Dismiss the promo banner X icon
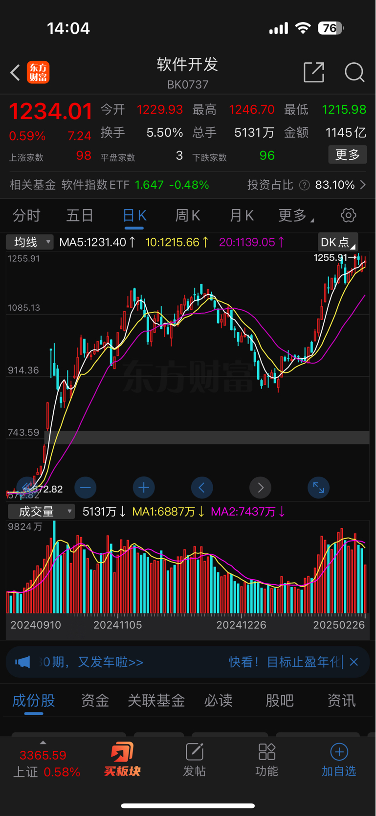376x816 pixels. tap(354, 662)
